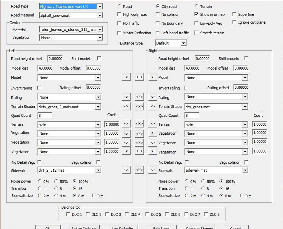Click the -> arrow in the Terrain plain row
This screenshot has width=283, height=229.
pyautogui.click(x=126, y=124)
